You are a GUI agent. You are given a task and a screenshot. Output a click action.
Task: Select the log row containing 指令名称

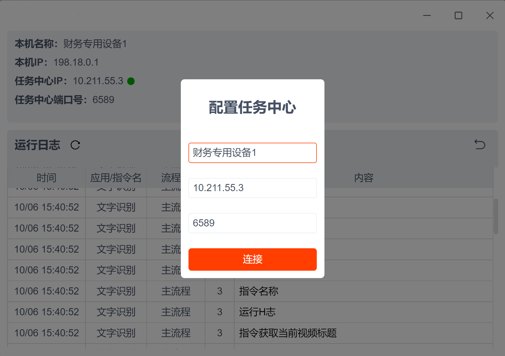tap(259, 291)
